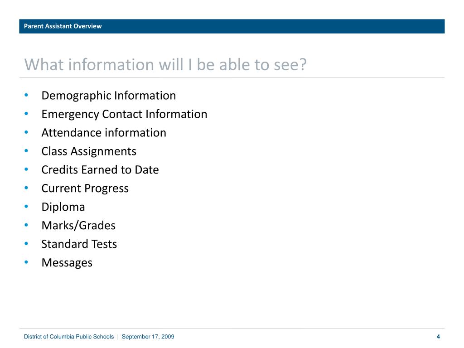
Task: Click the slide number 4 in footer
Action: click(438, 337)
